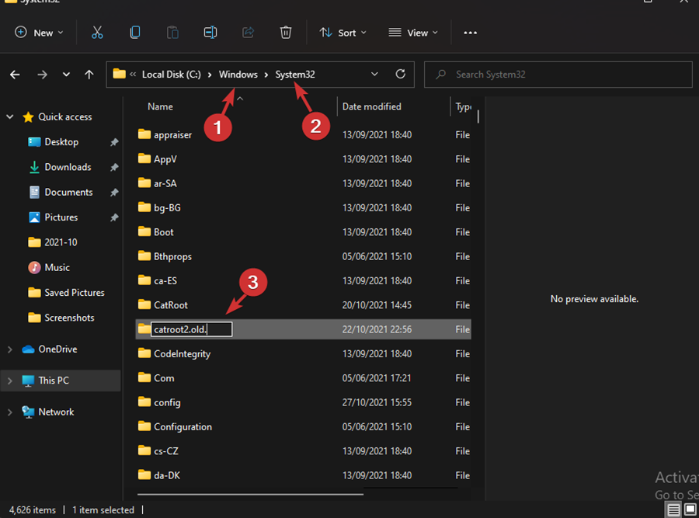
Task: Open Music in the sidebar
Action: click(57, 267)
